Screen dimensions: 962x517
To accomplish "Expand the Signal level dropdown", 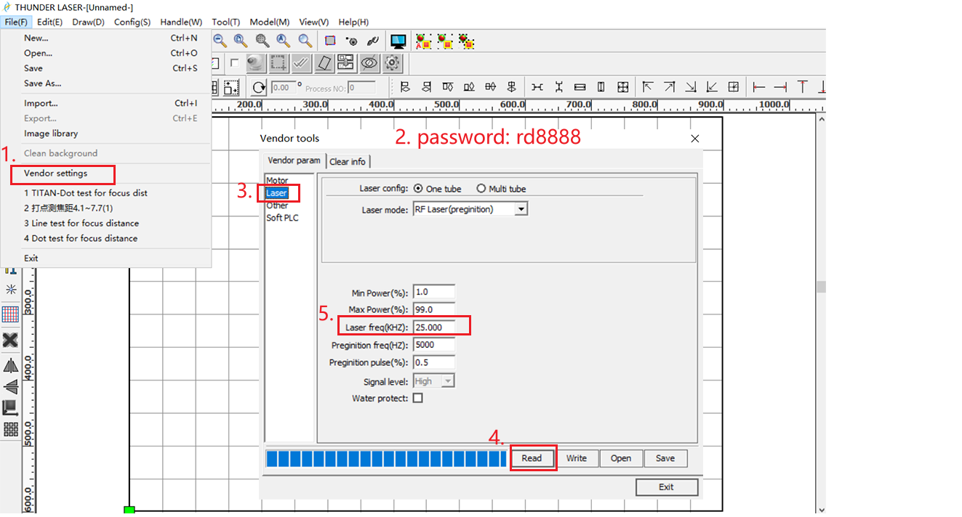I will (448, 381).
